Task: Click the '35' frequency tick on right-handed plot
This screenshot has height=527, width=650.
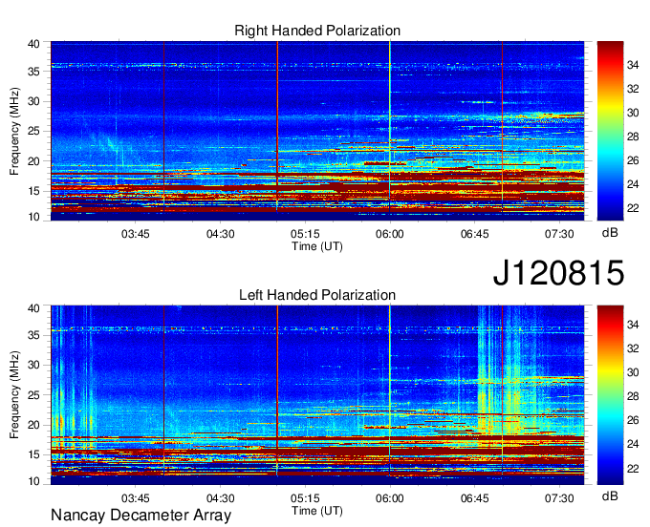Action: 33,72
